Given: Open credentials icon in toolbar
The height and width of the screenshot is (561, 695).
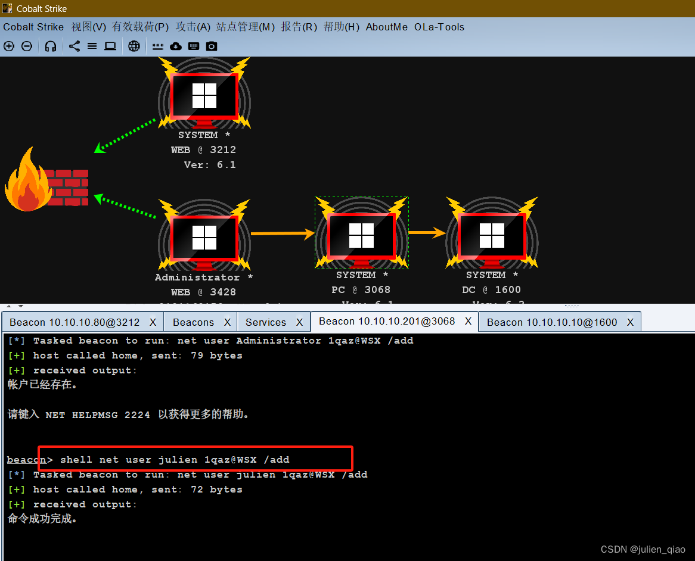Looking at the screenshot, I should (x=158, y=46).
